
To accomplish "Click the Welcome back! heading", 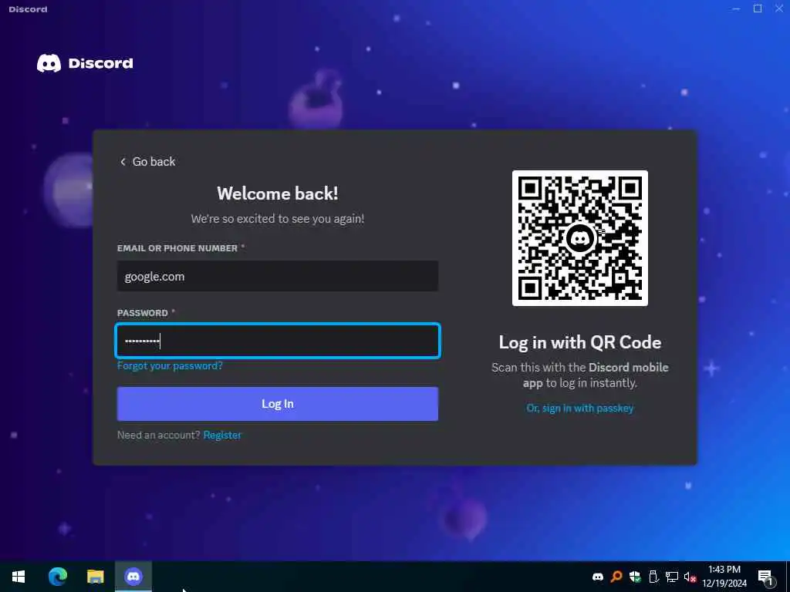I will coord(278,193).
